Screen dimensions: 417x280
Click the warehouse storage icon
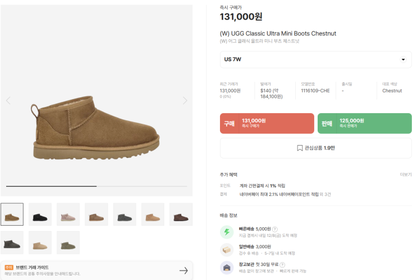click(227, 268)
